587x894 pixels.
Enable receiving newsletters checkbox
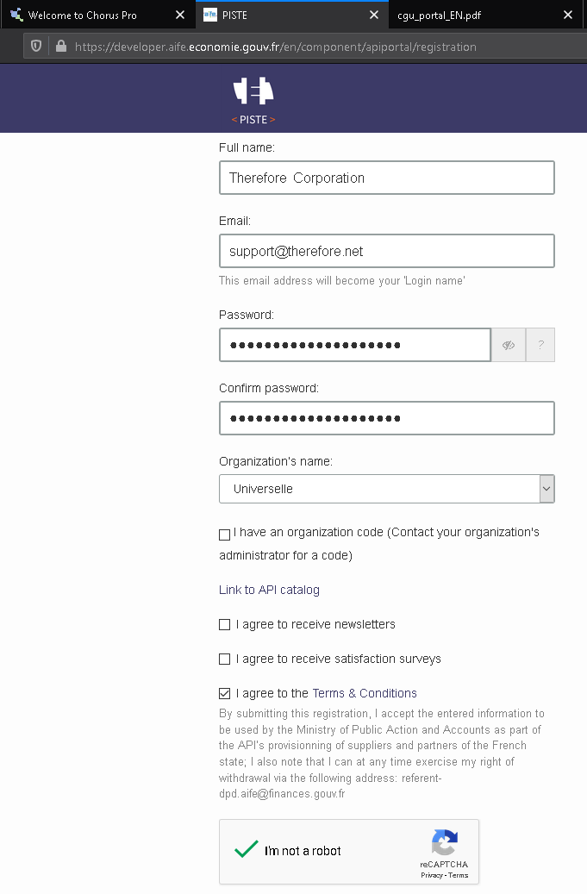coord(225,625)
